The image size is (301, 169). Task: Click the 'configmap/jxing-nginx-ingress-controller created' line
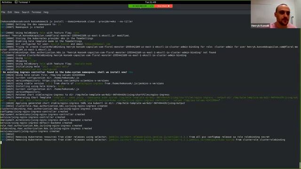pyautogui.click(x=34, y=112)
